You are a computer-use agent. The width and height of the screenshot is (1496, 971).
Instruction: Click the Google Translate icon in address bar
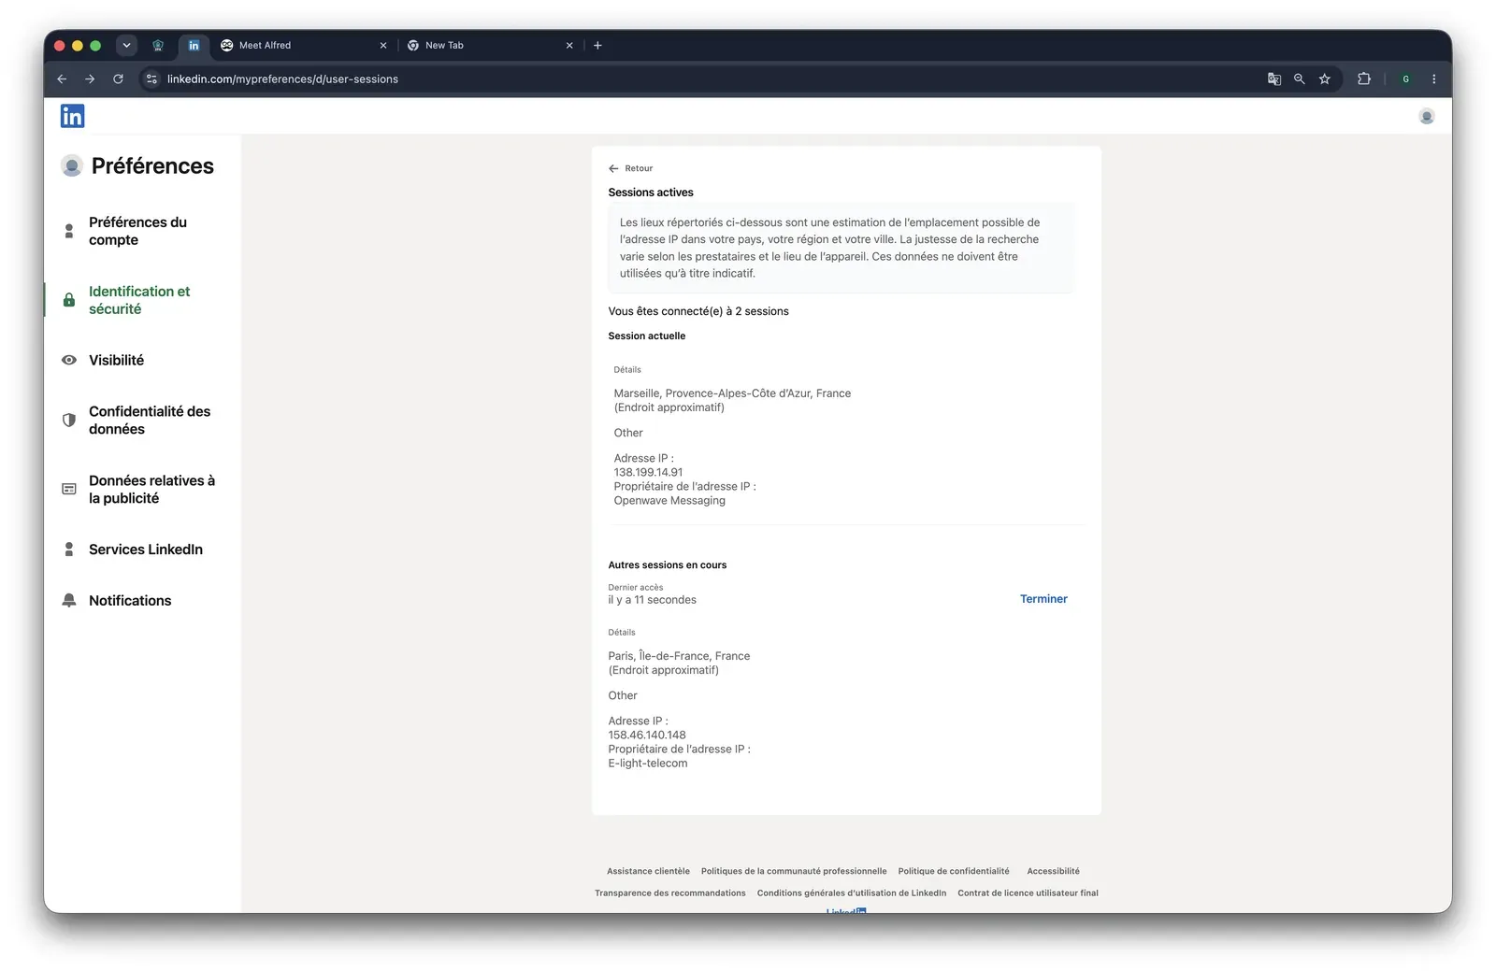click(x=1273, y=79)
